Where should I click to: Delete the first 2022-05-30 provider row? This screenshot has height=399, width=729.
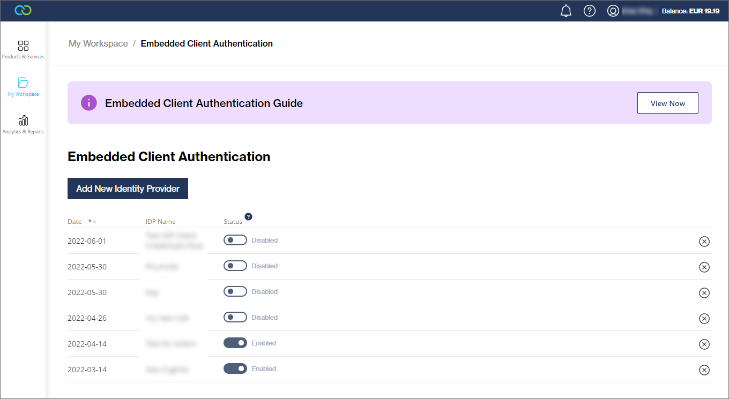[704, 267]
